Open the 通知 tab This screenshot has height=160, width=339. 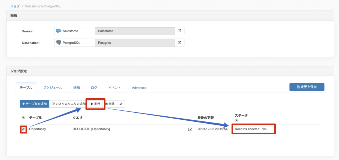77,88
